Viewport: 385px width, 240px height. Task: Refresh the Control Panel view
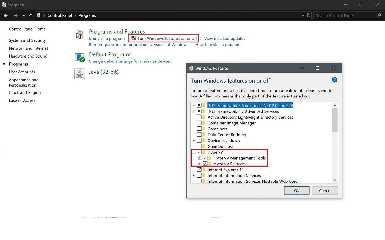click(x=309, y=15)
